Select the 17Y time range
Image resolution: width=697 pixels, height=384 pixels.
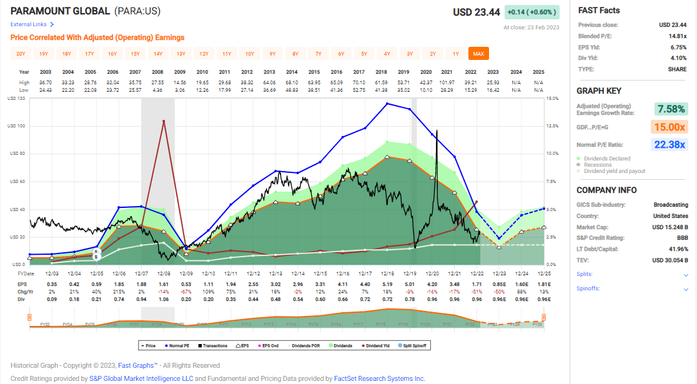tap(89, 54)
